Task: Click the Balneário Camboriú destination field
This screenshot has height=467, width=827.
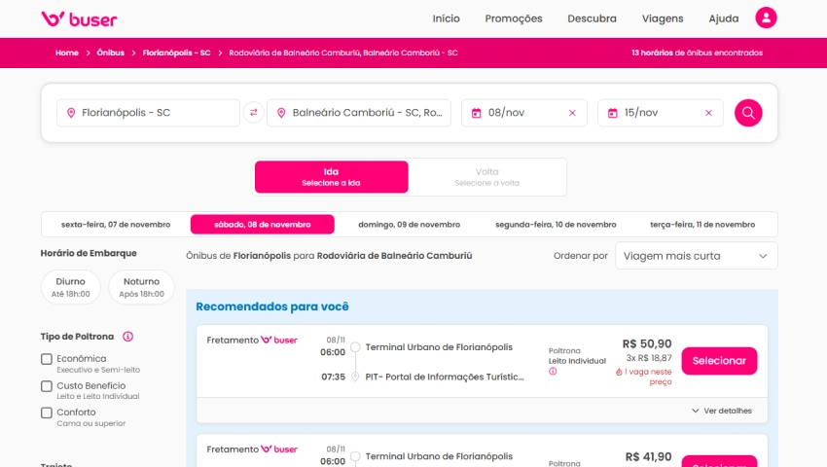Action: pyautogui.click(x=359, y=113)
